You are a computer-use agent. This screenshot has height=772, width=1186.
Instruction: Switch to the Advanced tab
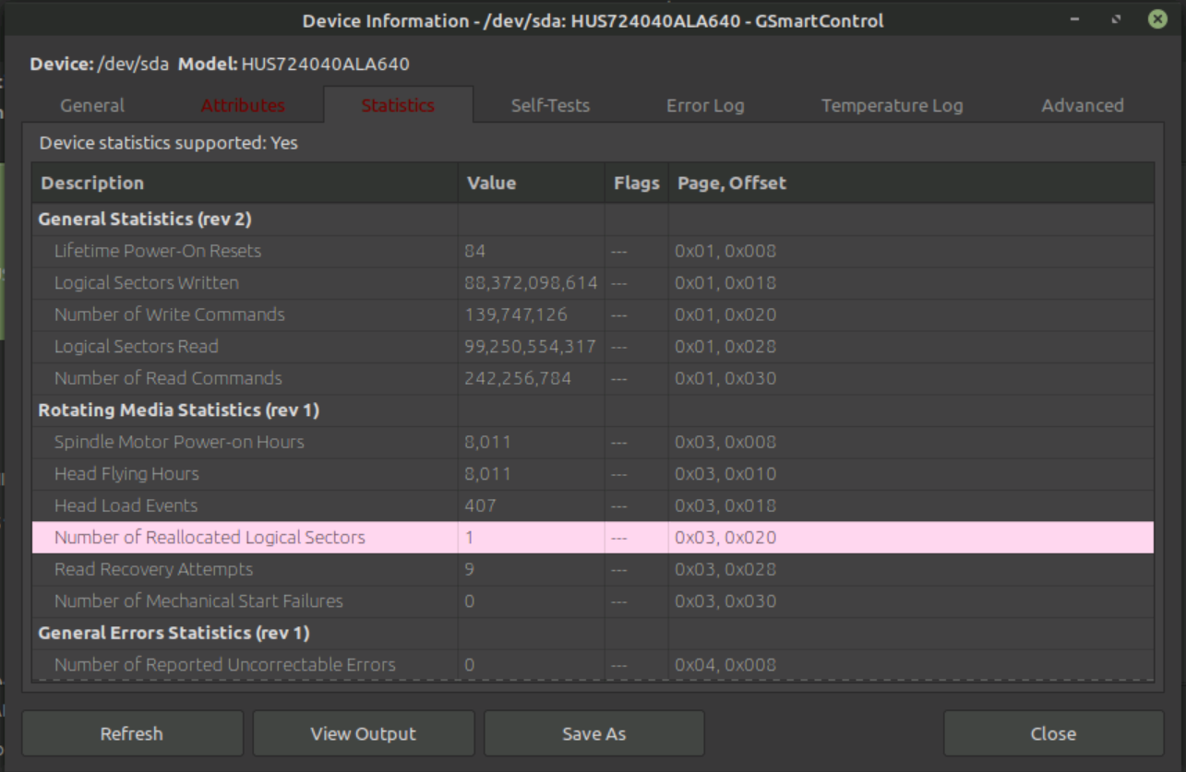1082,104
